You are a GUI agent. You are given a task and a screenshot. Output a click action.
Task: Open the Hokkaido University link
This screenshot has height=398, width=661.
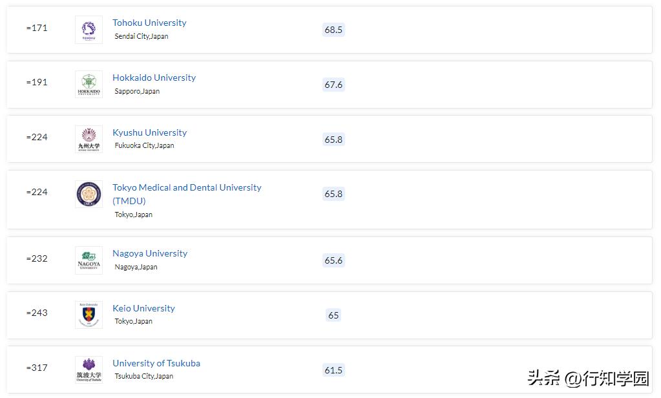(x=154, y=78)
